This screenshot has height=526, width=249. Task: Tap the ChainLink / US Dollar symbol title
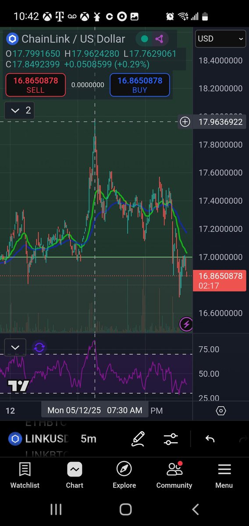73,39
